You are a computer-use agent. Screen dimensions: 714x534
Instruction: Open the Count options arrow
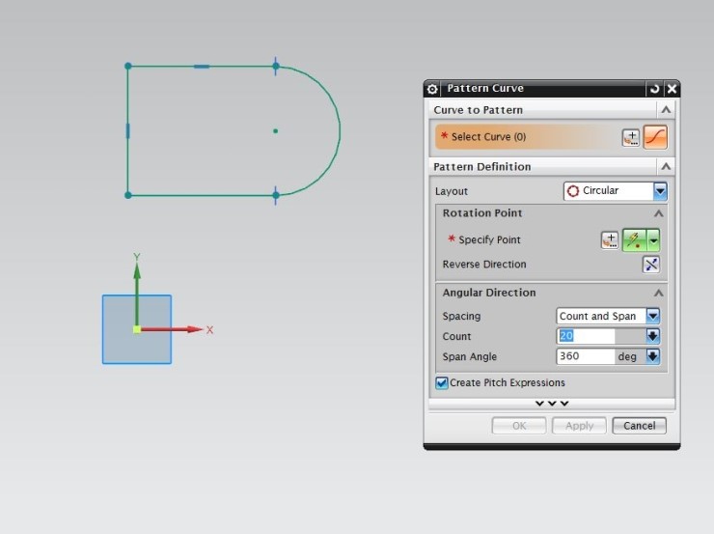tap(652, 336)
